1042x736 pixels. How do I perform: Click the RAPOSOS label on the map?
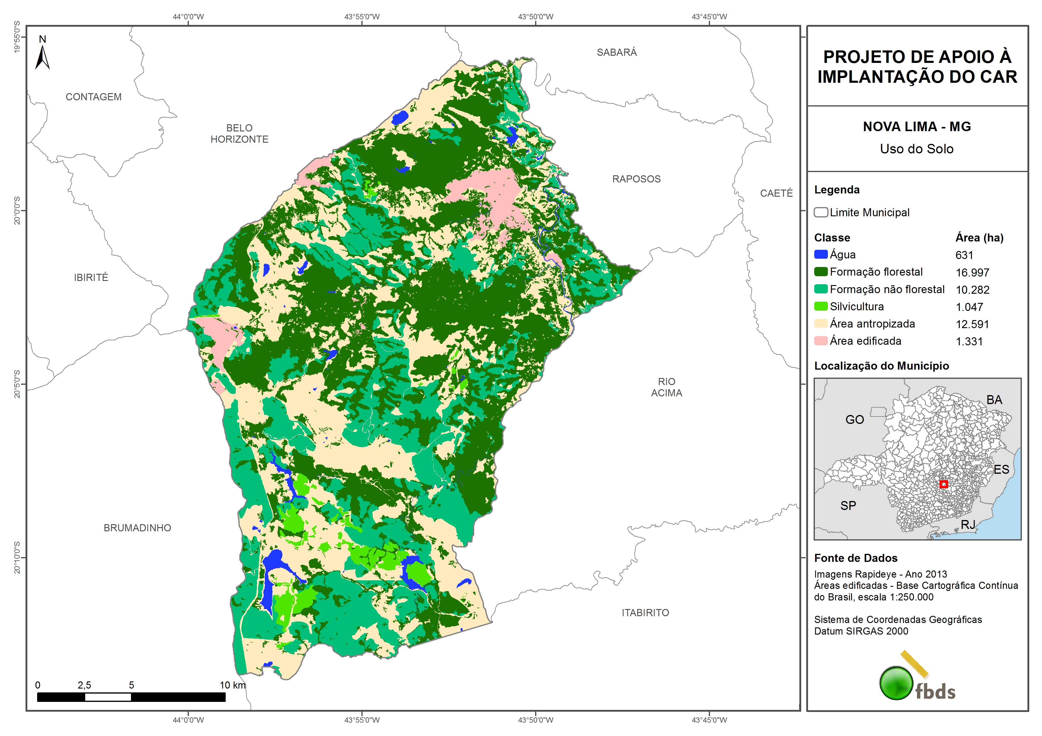[636, 179]
